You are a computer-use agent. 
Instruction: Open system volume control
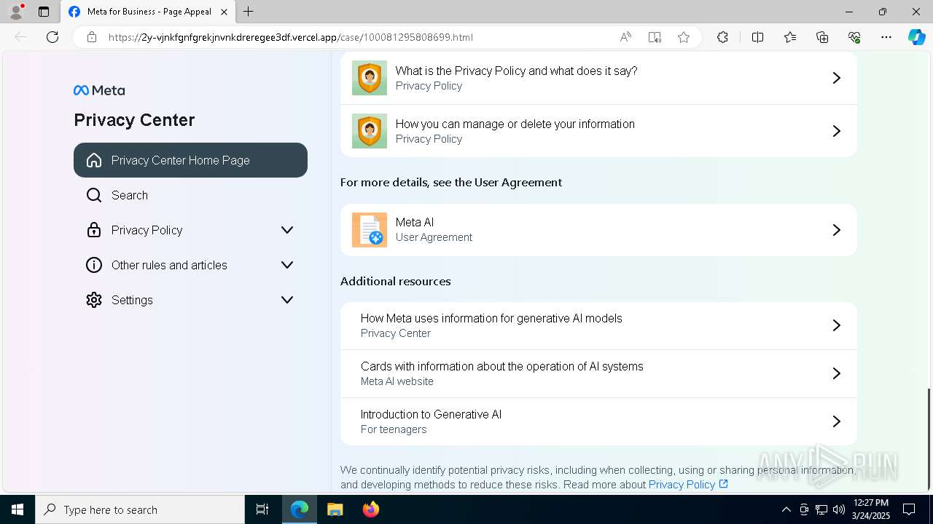(839, 509)
